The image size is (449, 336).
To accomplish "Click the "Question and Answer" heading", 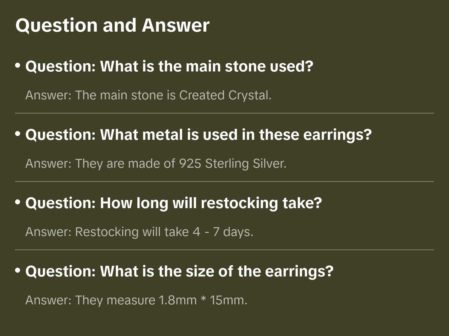I will [112, 25].
